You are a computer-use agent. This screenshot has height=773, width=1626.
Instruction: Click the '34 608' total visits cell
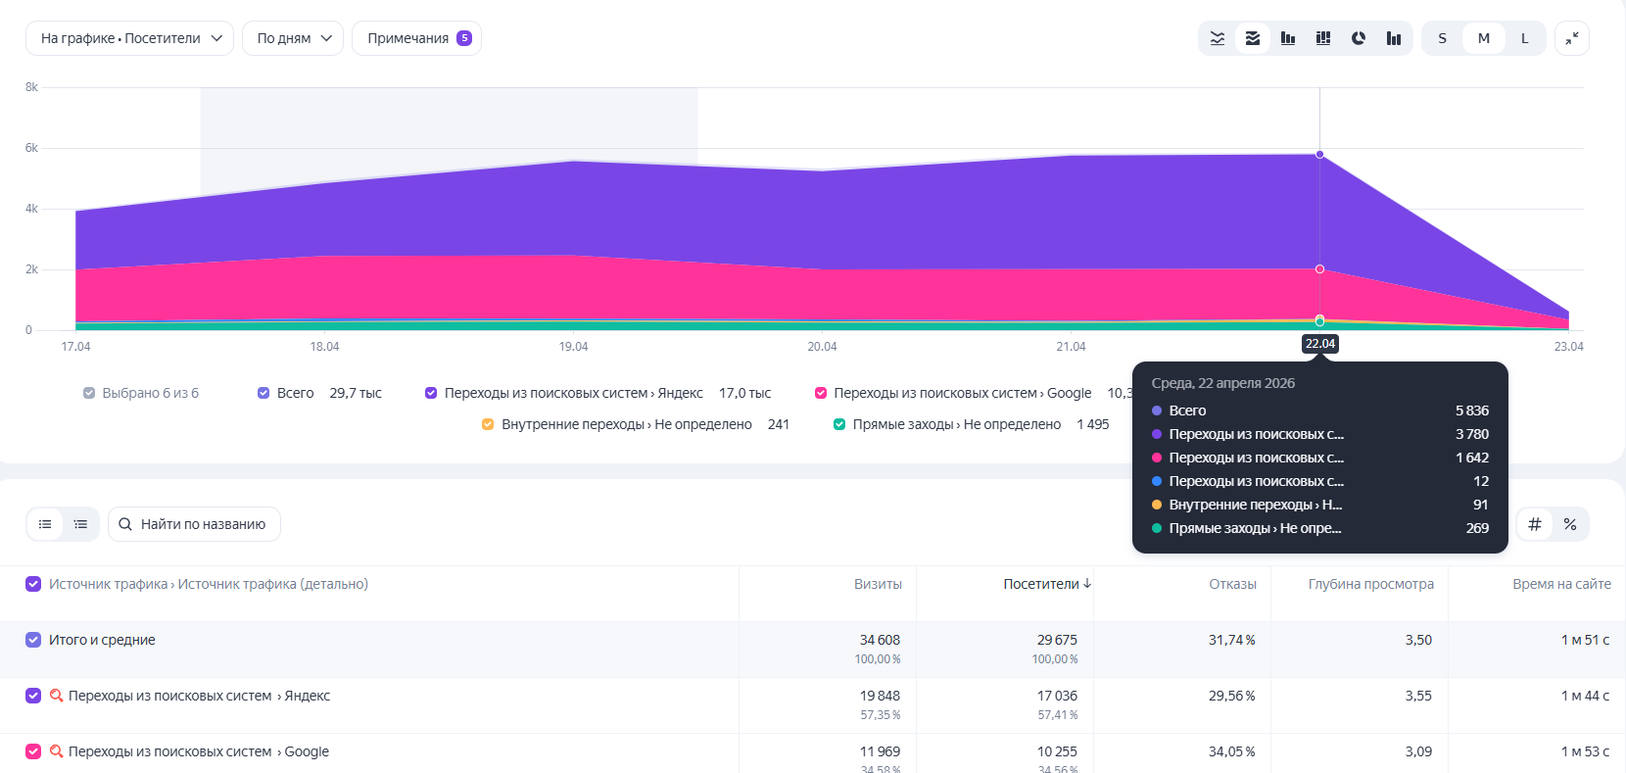pos(880,640)
